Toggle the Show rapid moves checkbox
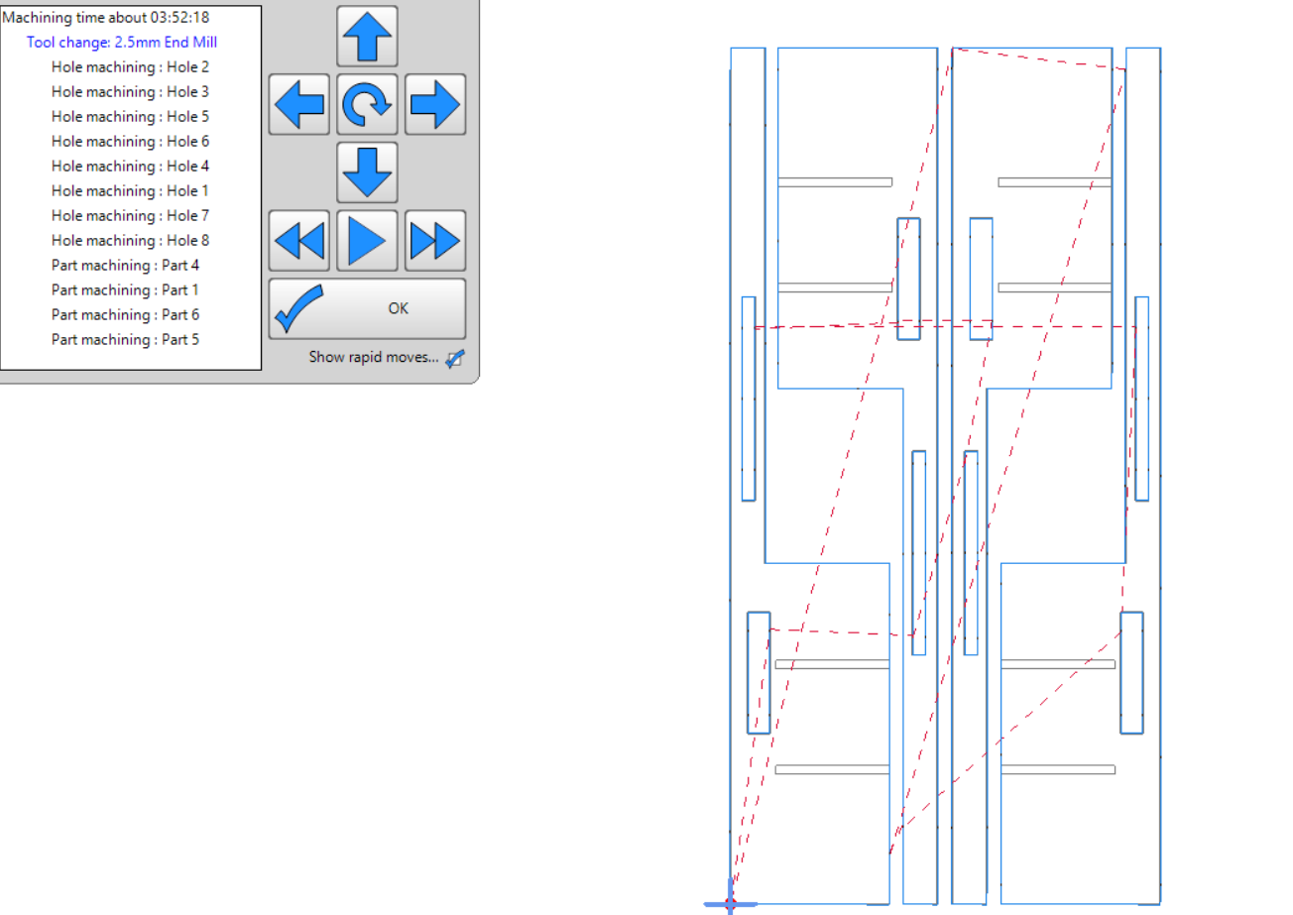1293x915 pixels. [x=454, y=359]
